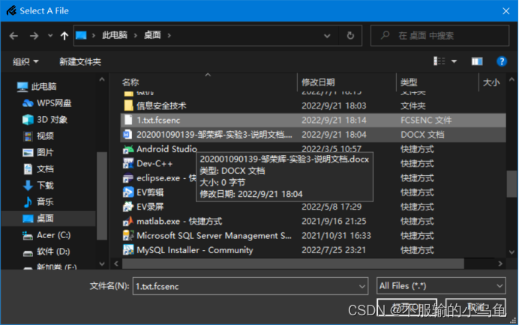Viewport: 519px width, 325px height.
Task: Open recent locations dropdown arrow
Action: point(50,35)
